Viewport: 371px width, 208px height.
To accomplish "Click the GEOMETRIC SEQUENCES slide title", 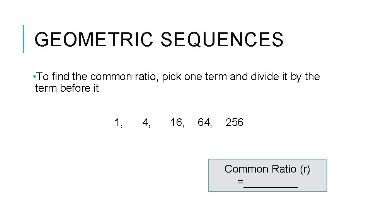I will pos(158,39).
